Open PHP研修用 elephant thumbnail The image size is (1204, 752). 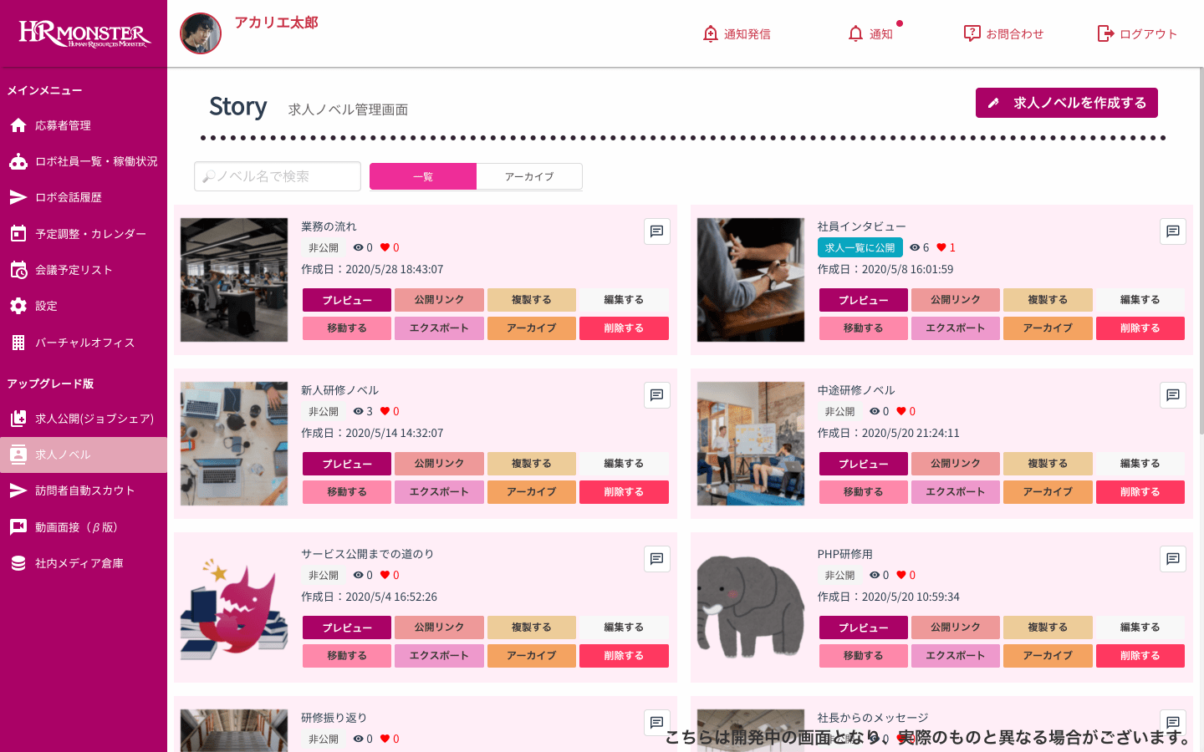click(751, 607)
